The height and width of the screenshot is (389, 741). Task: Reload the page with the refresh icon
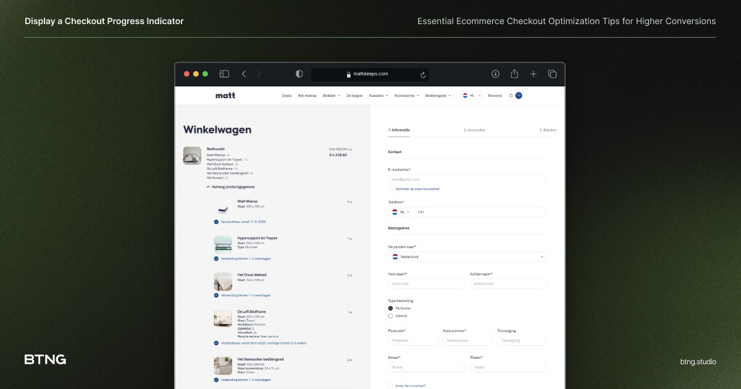pos(423,74)
